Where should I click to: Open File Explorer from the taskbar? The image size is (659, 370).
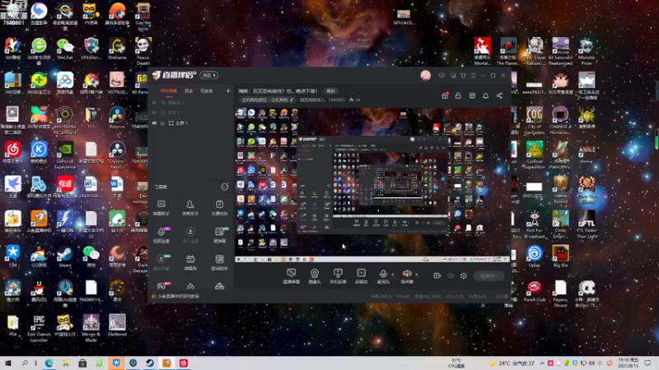click(x=66, y=363)
